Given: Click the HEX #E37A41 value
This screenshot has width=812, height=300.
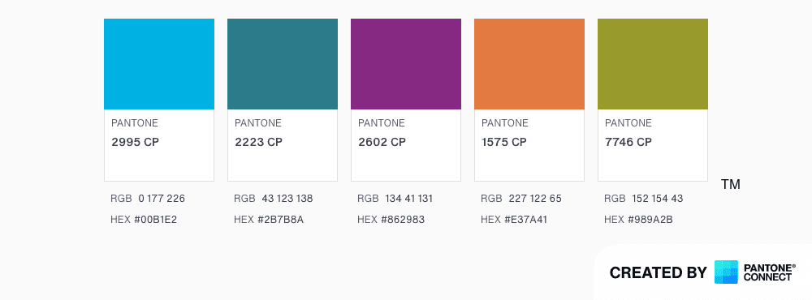Looking at the screenshot, I should tap(514, 220).
